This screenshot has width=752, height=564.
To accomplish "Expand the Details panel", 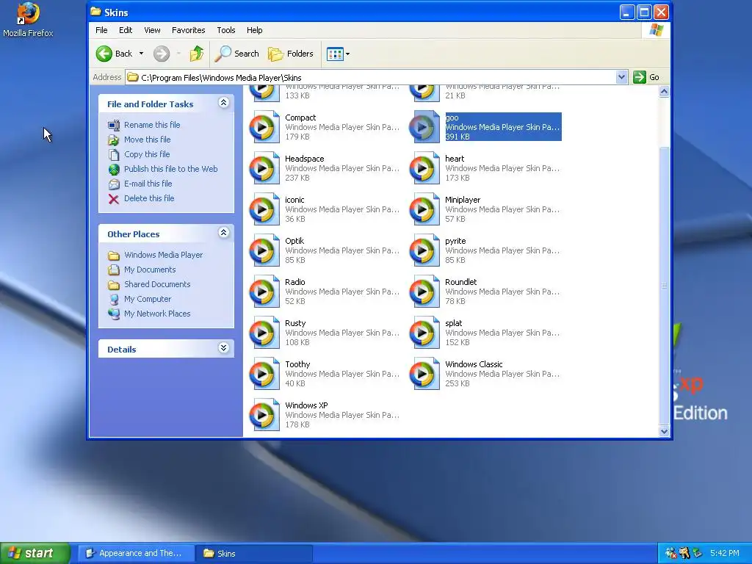I will pyautogui.click(x=223, y=347).
